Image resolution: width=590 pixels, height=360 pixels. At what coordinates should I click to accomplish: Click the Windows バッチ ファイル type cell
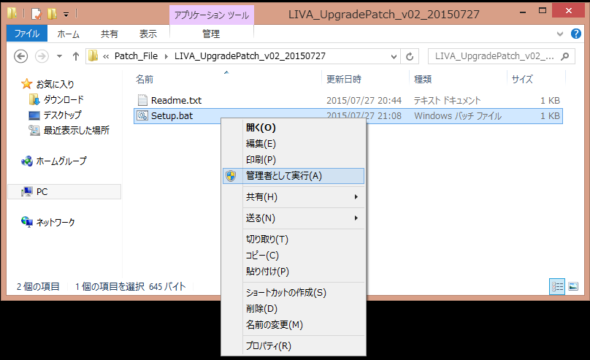click(458, 116)
